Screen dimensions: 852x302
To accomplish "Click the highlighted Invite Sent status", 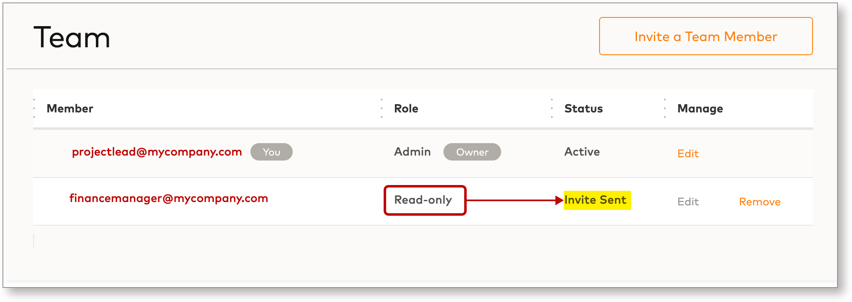I will click(x=595, y=200).
